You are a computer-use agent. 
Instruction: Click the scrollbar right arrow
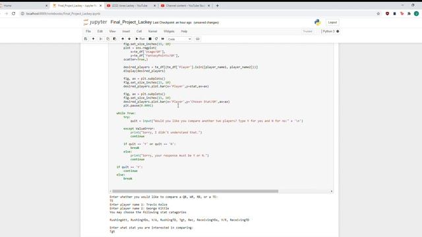click(332, 192)
